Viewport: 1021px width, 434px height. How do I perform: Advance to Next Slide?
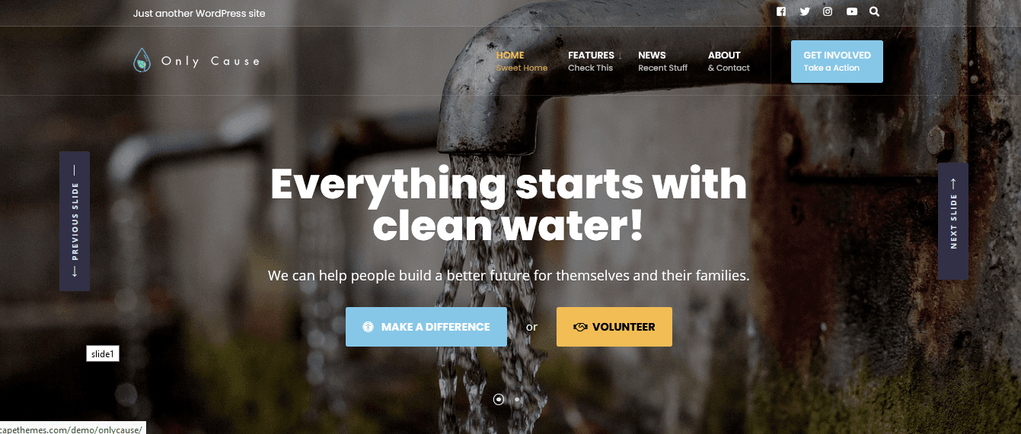[x=953, y=221]
